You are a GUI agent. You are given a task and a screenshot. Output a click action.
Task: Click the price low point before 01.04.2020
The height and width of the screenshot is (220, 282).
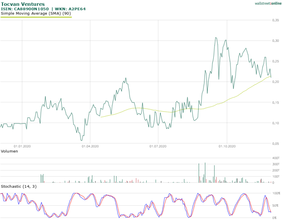tap(81, 140)
